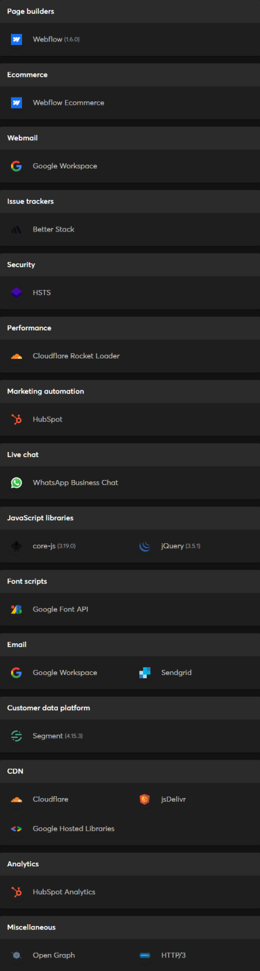Click the WhatsApp Business Chat icon
The width and height of the screenshot is (260, 971).
click(17, 483)
